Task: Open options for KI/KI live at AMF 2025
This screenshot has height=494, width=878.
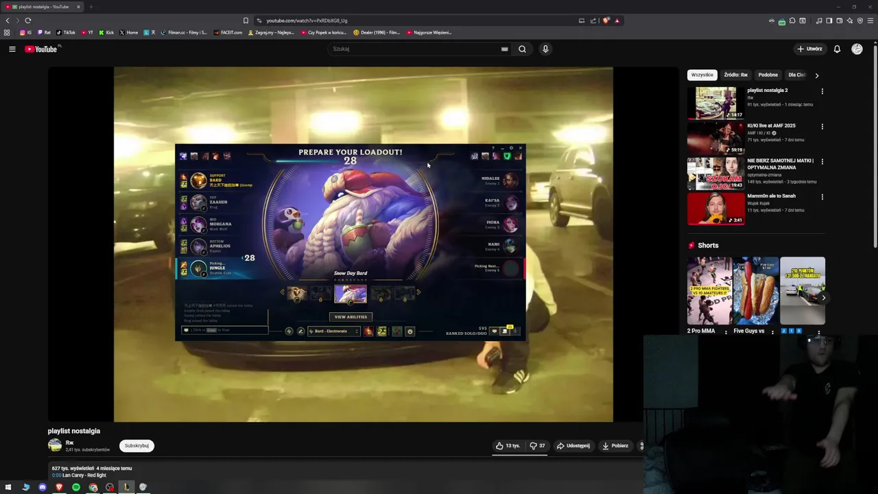Action: click(x=822, y=127)
